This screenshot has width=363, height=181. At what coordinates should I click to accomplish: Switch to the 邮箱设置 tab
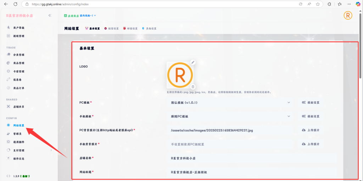(130, 29)
